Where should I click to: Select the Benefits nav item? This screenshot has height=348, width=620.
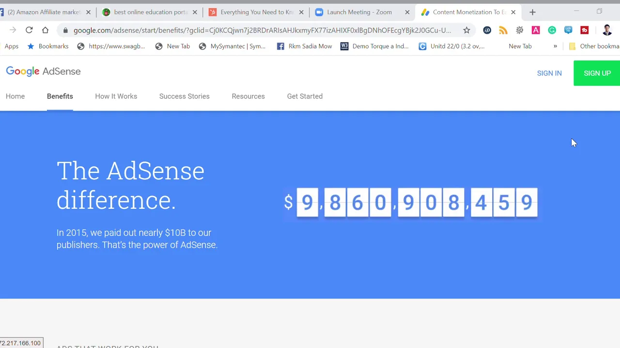(x=60, y=96)
